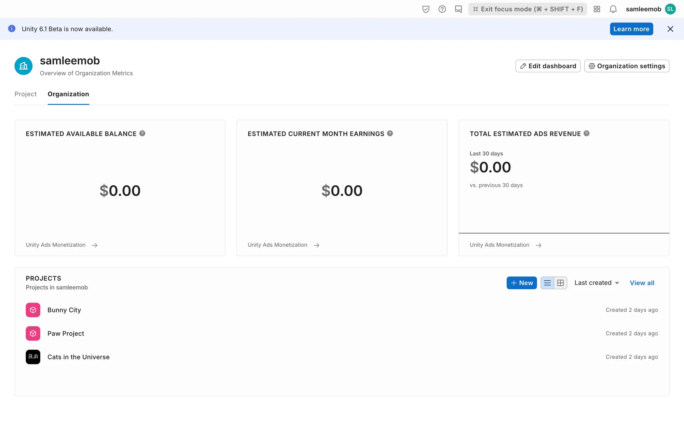The width and height of the screenshot is (684, 427).
Task: Switch to the Project tab
Action: [25, 94]
